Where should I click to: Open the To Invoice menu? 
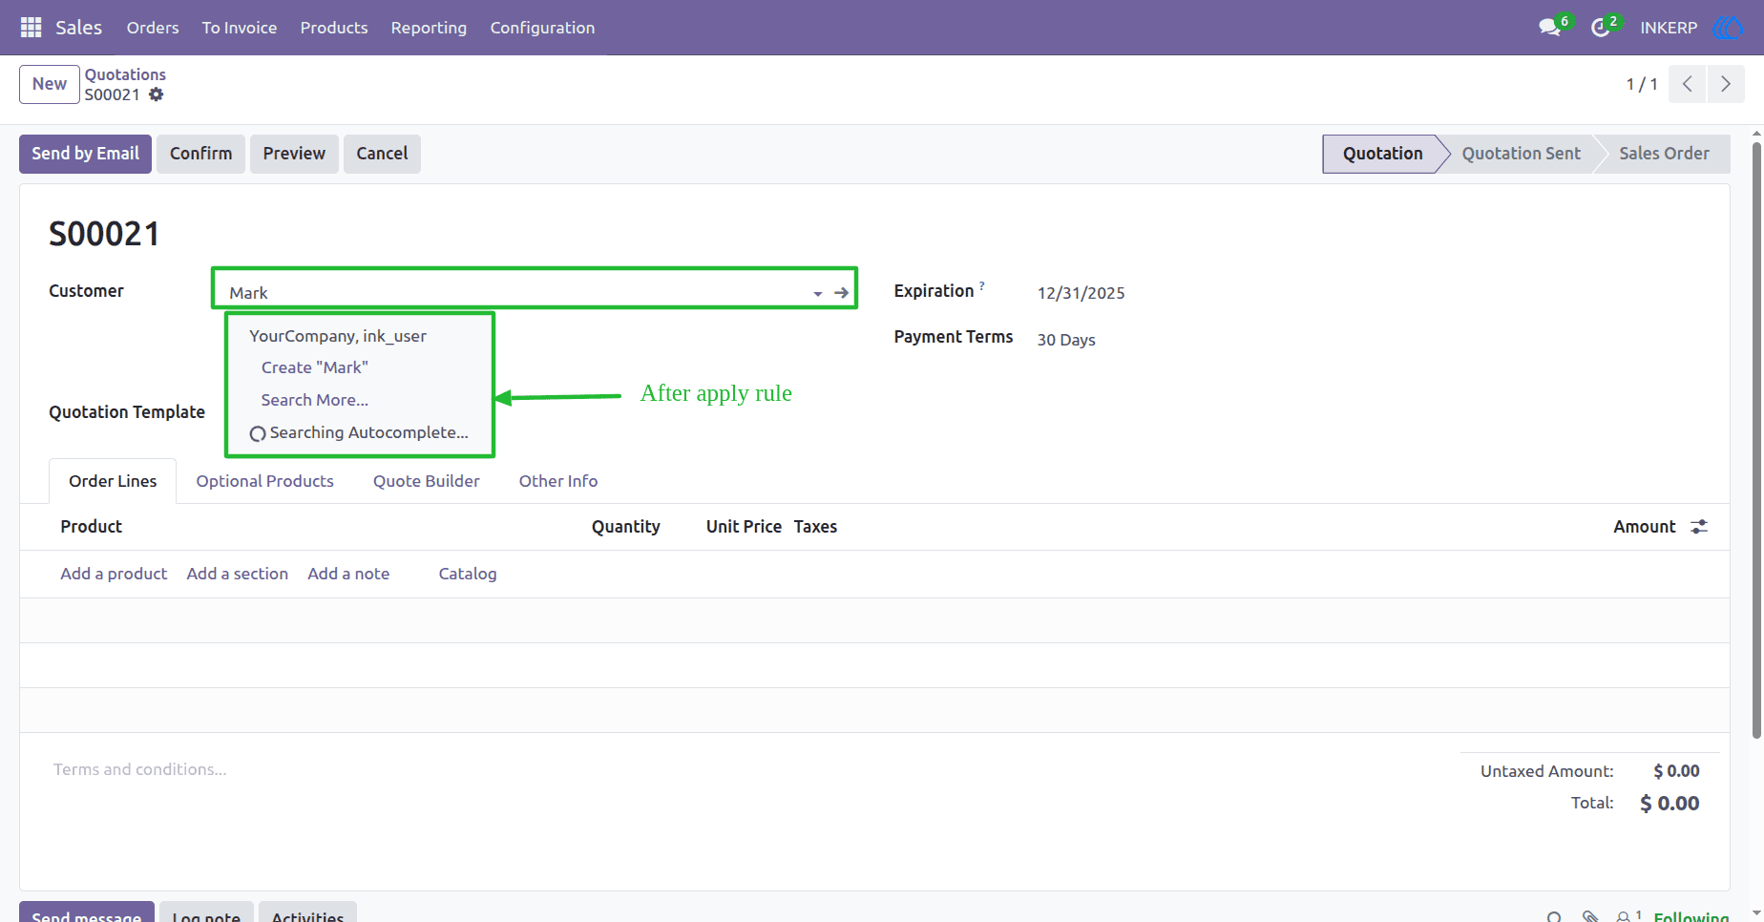point(240,28)
